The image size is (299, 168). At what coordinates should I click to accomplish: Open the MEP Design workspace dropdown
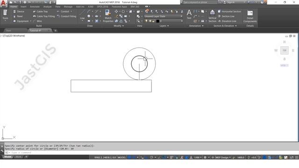pos(223,157)
